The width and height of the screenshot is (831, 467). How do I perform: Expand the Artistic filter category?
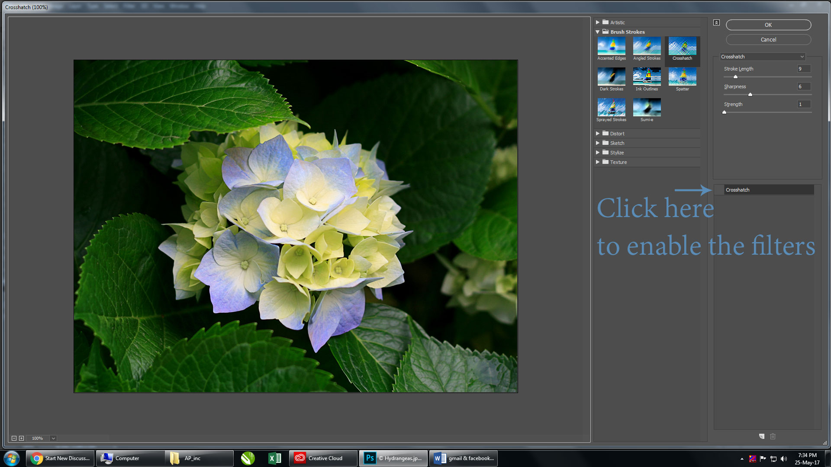tap(598, 22)
